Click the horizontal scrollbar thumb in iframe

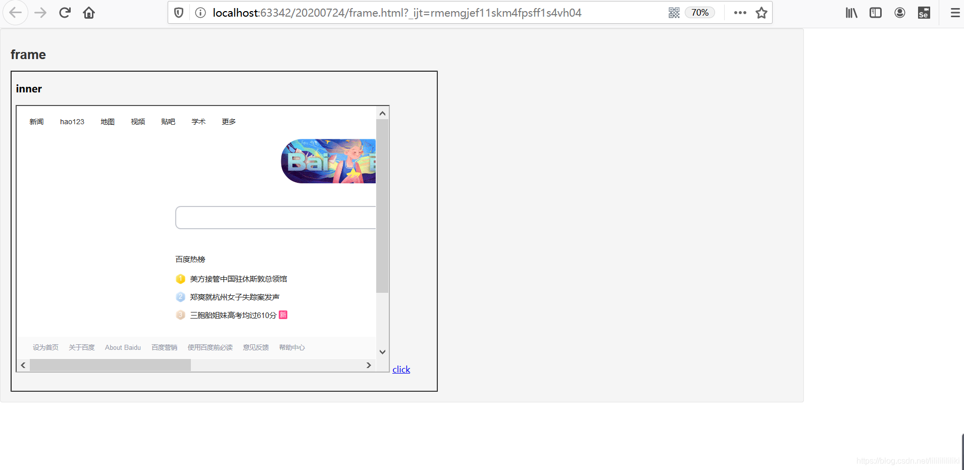(x=111, y=365)
